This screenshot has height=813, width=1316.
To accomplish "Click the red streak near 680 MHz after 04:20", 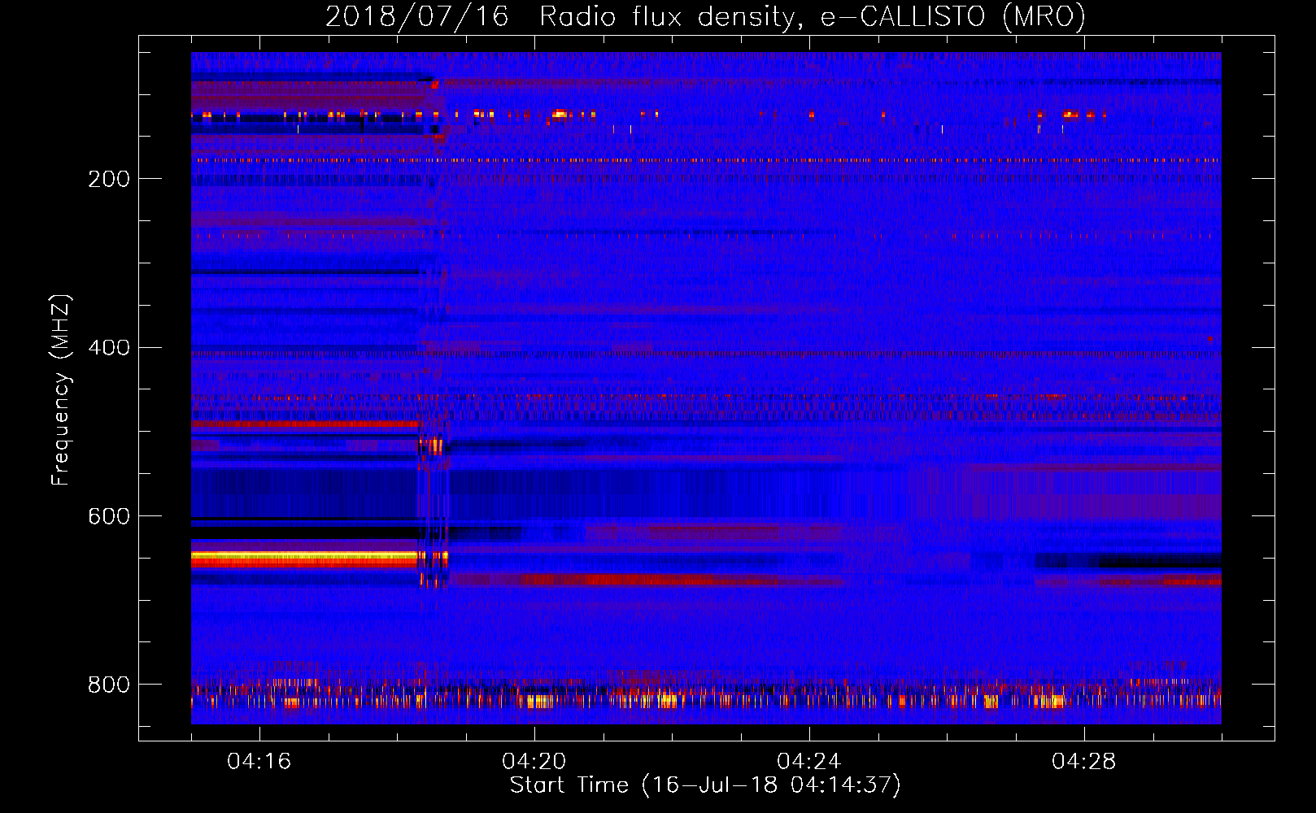I will tap(651, 580).
